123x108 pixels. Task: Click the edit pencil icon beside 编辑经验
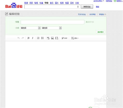[x=6, y=14]
